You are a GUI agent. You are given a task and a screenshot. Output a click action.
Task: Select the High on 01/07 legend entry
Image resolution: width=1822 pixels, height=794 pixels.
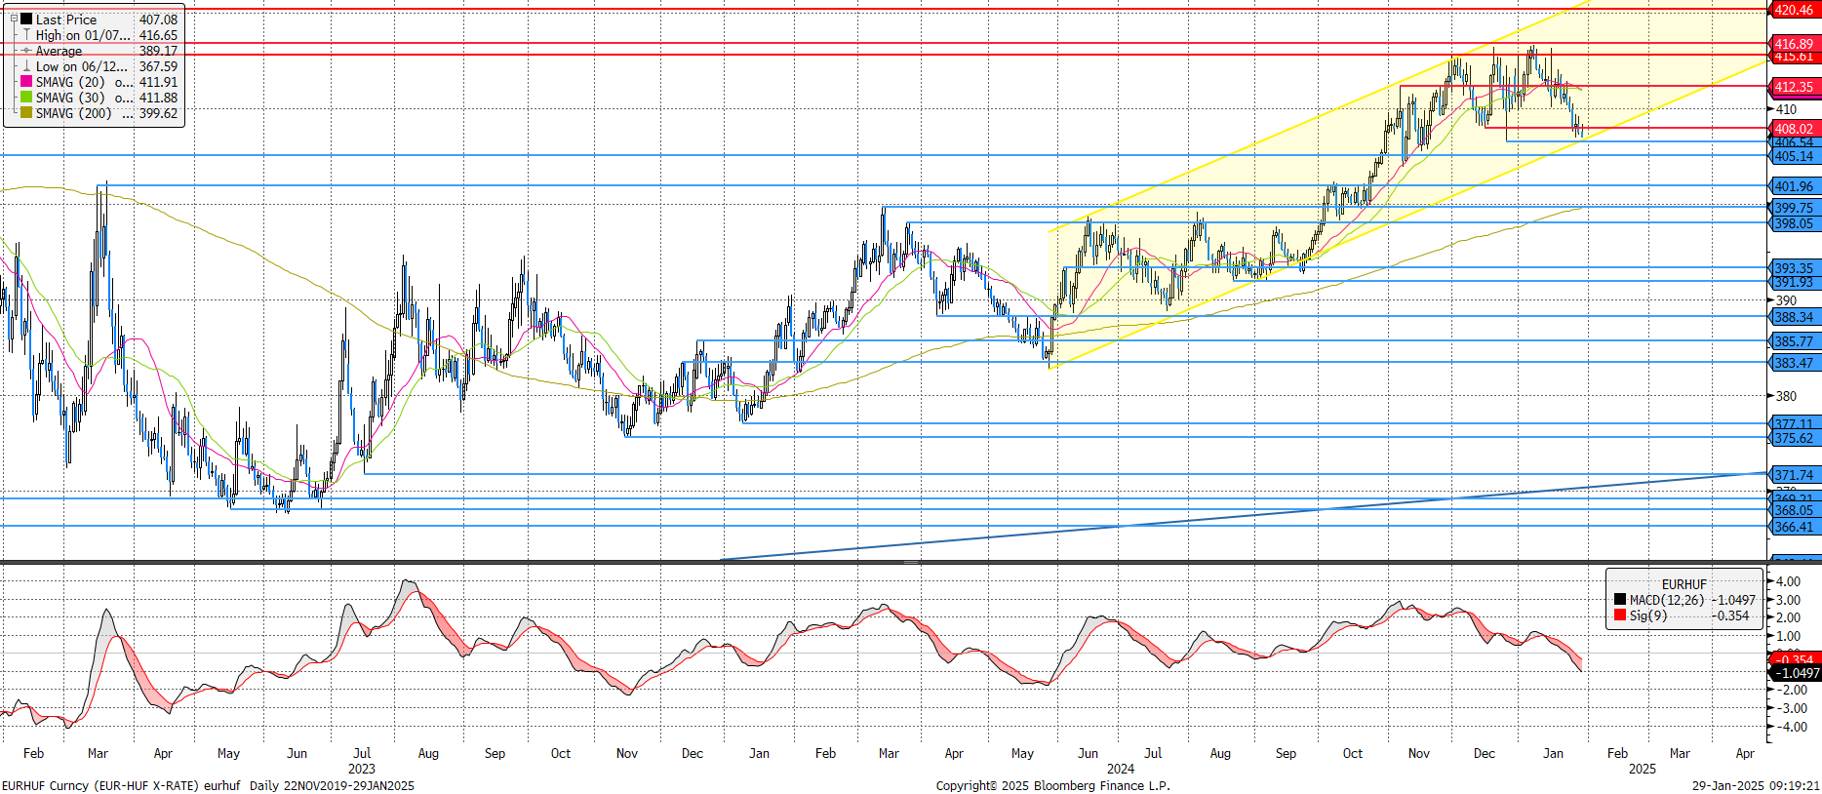[83, 35]
